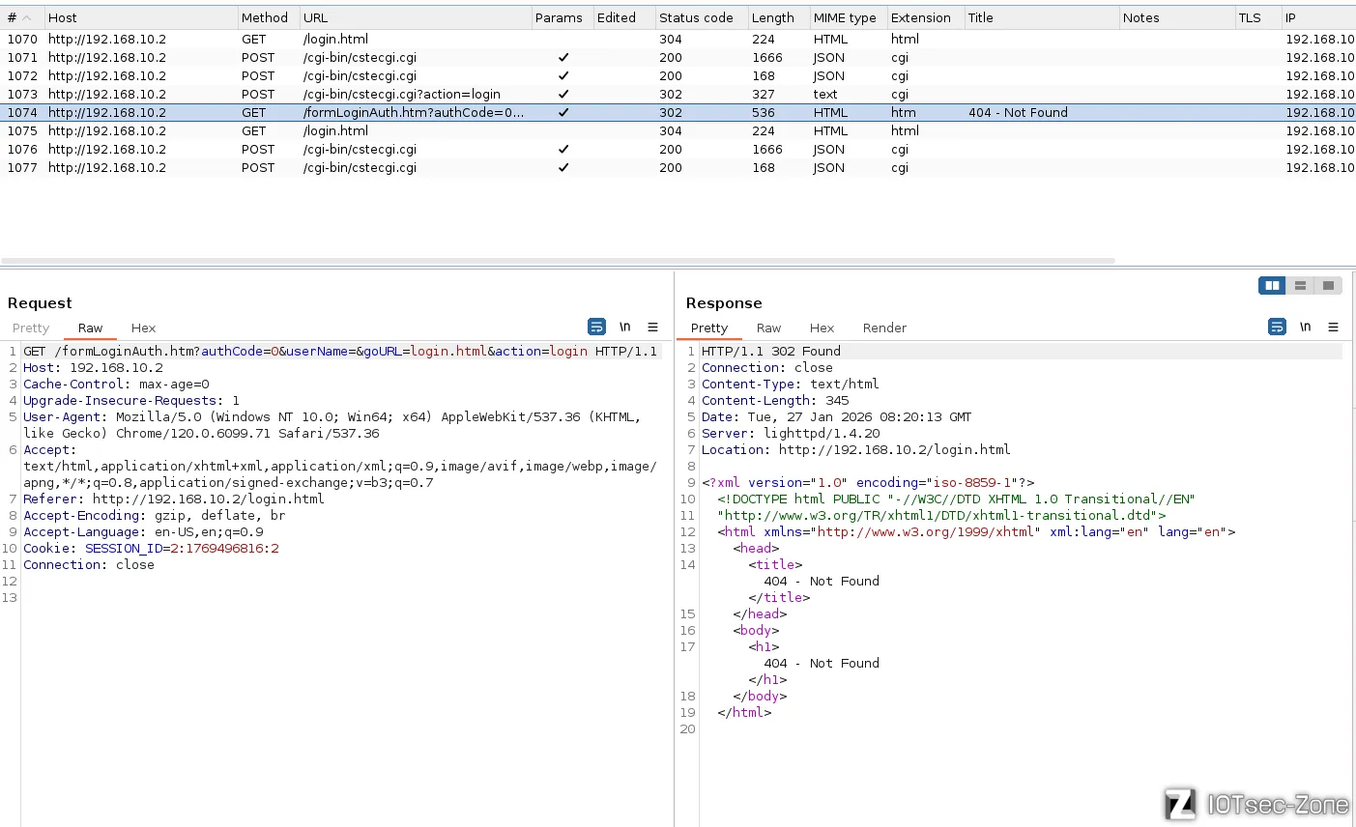Image resolution: width=1356 pixels, height=827 pixels.
Task: Toggle word wrap icon in Response panel
Action: tap(1277, 328)
